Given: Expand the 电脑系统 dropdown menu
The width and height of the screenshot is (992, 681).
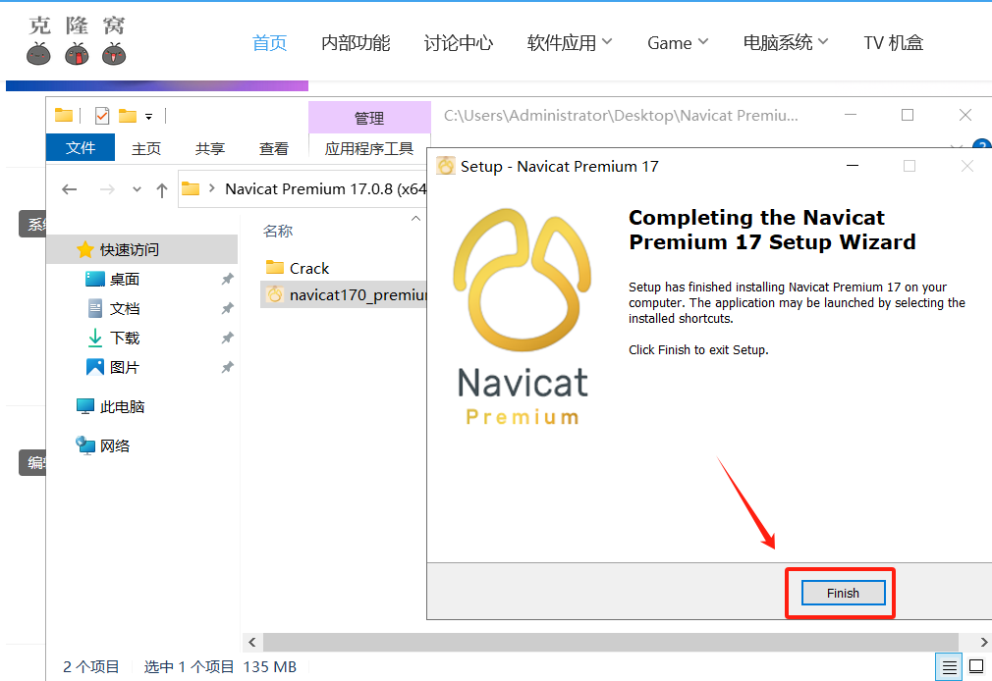Looking at the screenshot, I should [x=785, y=43].
